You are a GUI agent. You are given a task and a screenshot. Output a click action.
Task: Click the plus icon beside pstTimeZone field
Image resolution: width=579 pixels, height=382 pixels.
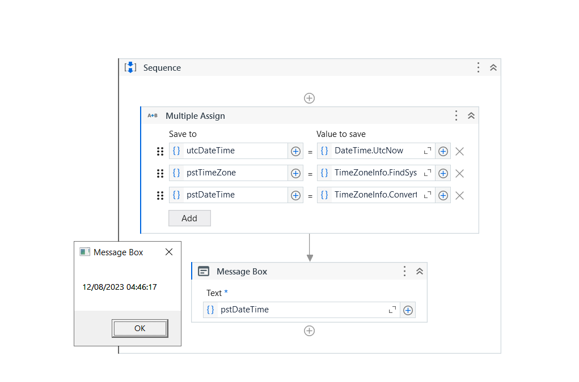pos(295,173)
